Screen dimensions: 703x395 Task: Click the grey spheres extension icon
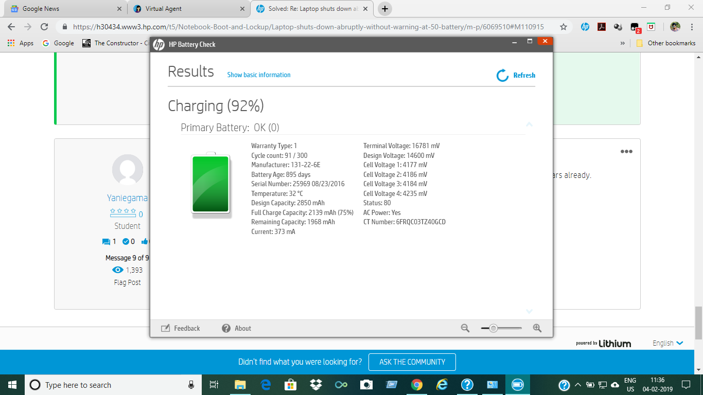[618, 27]
